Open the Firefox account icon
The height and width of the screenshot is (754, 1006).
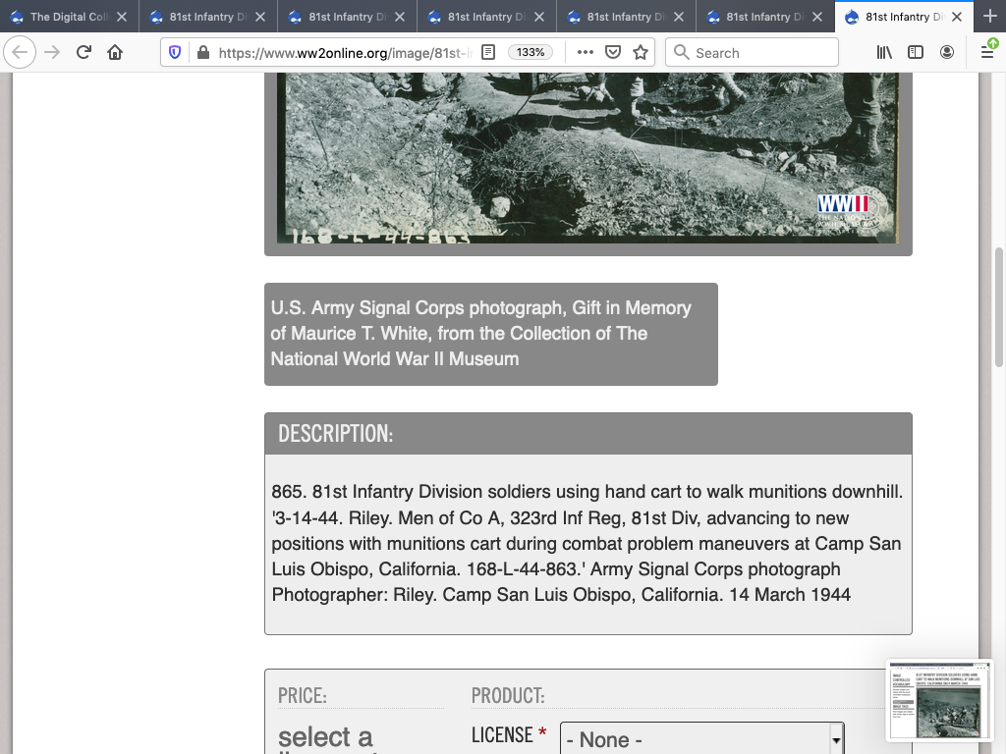(x=947, y=52)
